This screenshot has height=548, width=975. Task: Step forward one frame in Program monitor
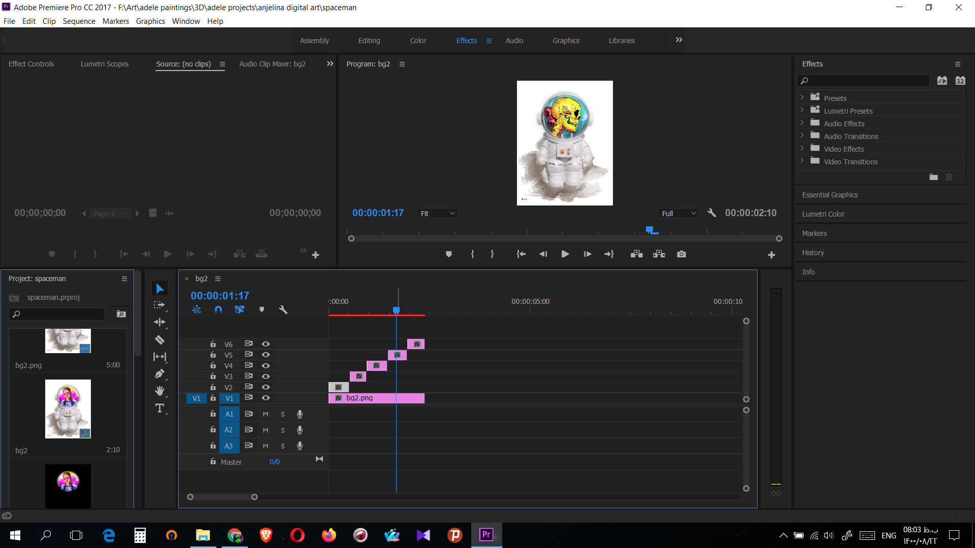pyautogui.click(x=588, y=254)
